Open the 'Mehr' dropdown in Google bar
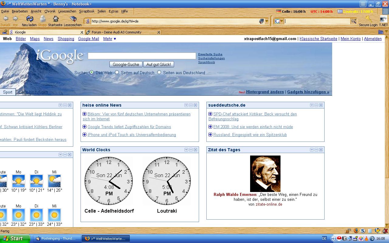Screen dimensions: 389x243 coord(110,39)
